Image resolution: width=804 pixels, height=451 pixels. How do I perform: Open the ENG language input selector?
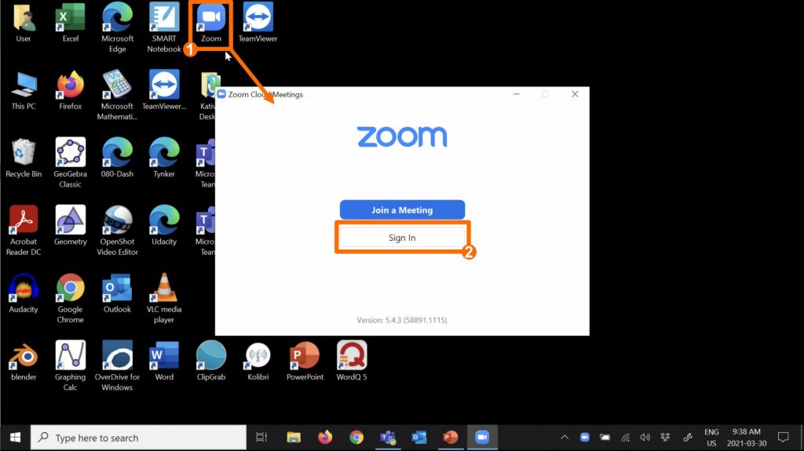tap(711, 438)
